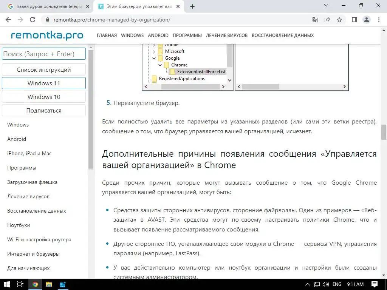Open Восстановление данных sidebar link
The height and width of the screenshot is (290, 387).
(x=37, y=211)
